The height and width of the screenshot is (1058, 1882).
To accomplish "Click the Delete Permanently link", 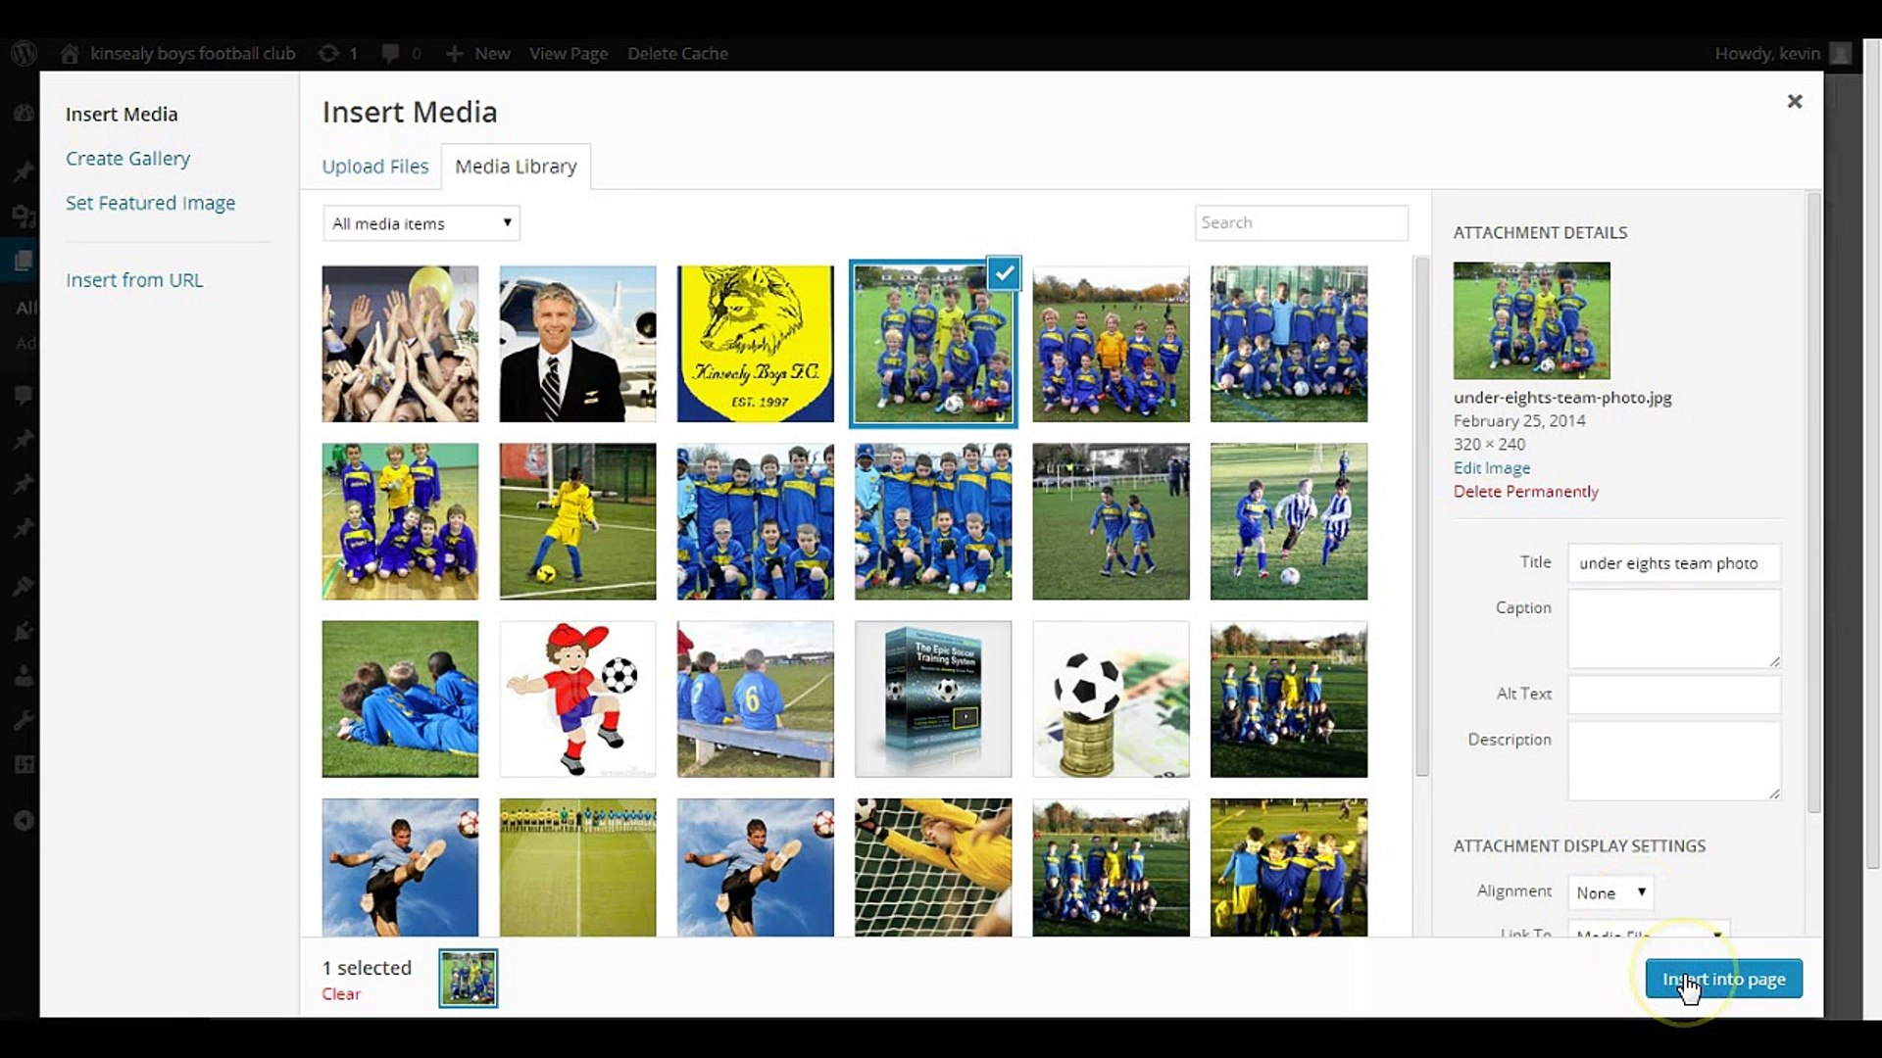I will (x=1525, y=492).
